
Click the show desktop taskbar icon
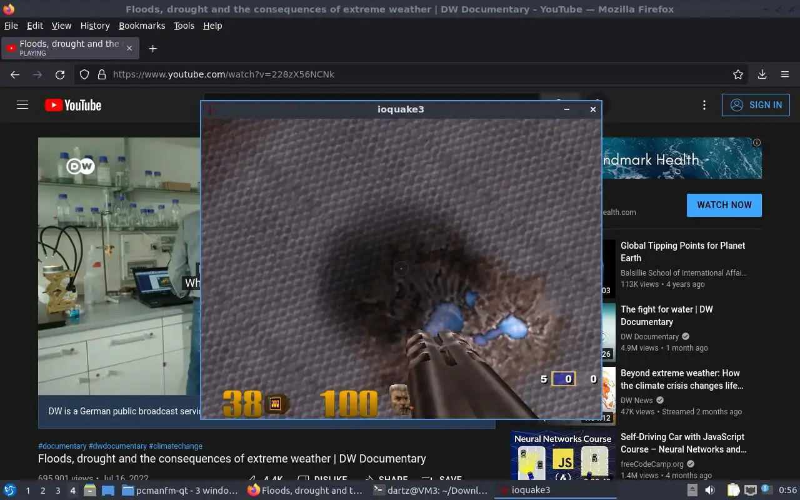tap(108, 491)
